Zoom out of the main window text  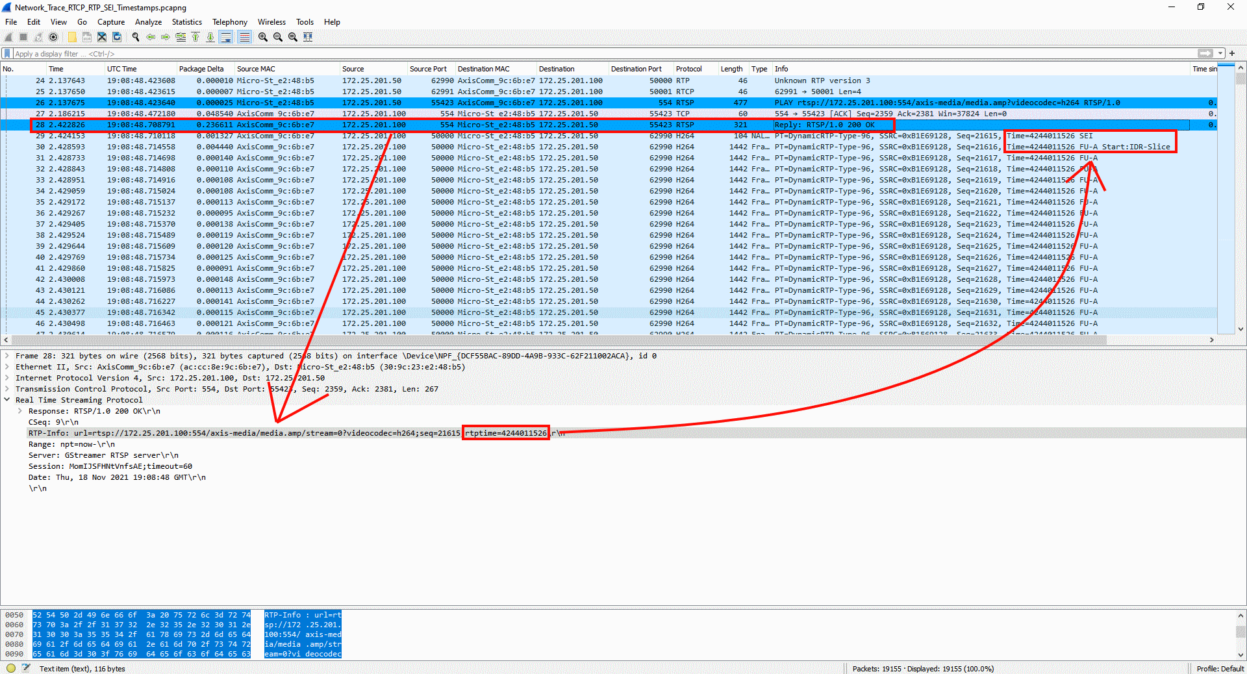pyautogui.click(x=278, y=37)
